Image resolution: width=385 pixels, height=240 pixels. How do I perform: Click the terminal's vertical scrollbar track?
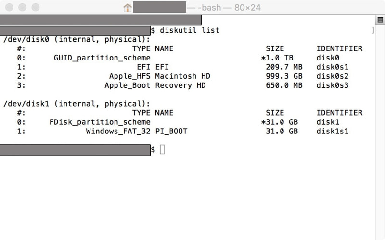tap(380, 132)
